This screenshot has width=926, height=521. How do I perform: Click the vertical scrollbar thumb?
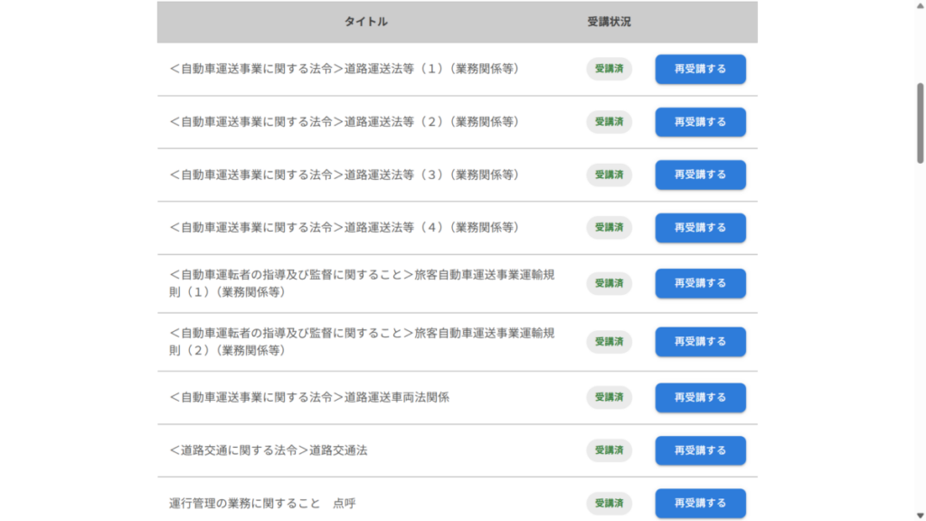[920, 123]
